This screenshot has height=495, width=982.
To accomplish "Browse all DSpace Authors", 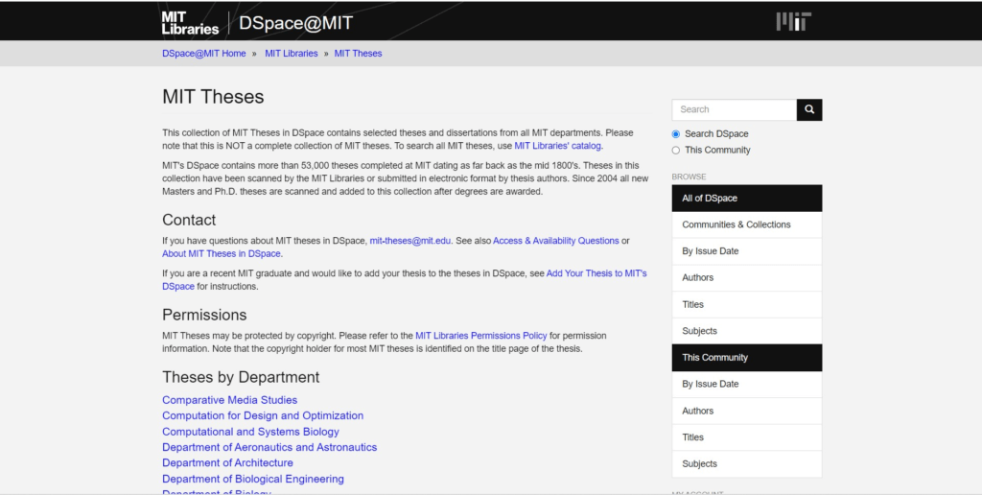I will pyautogui.click(x=746, y=278).
